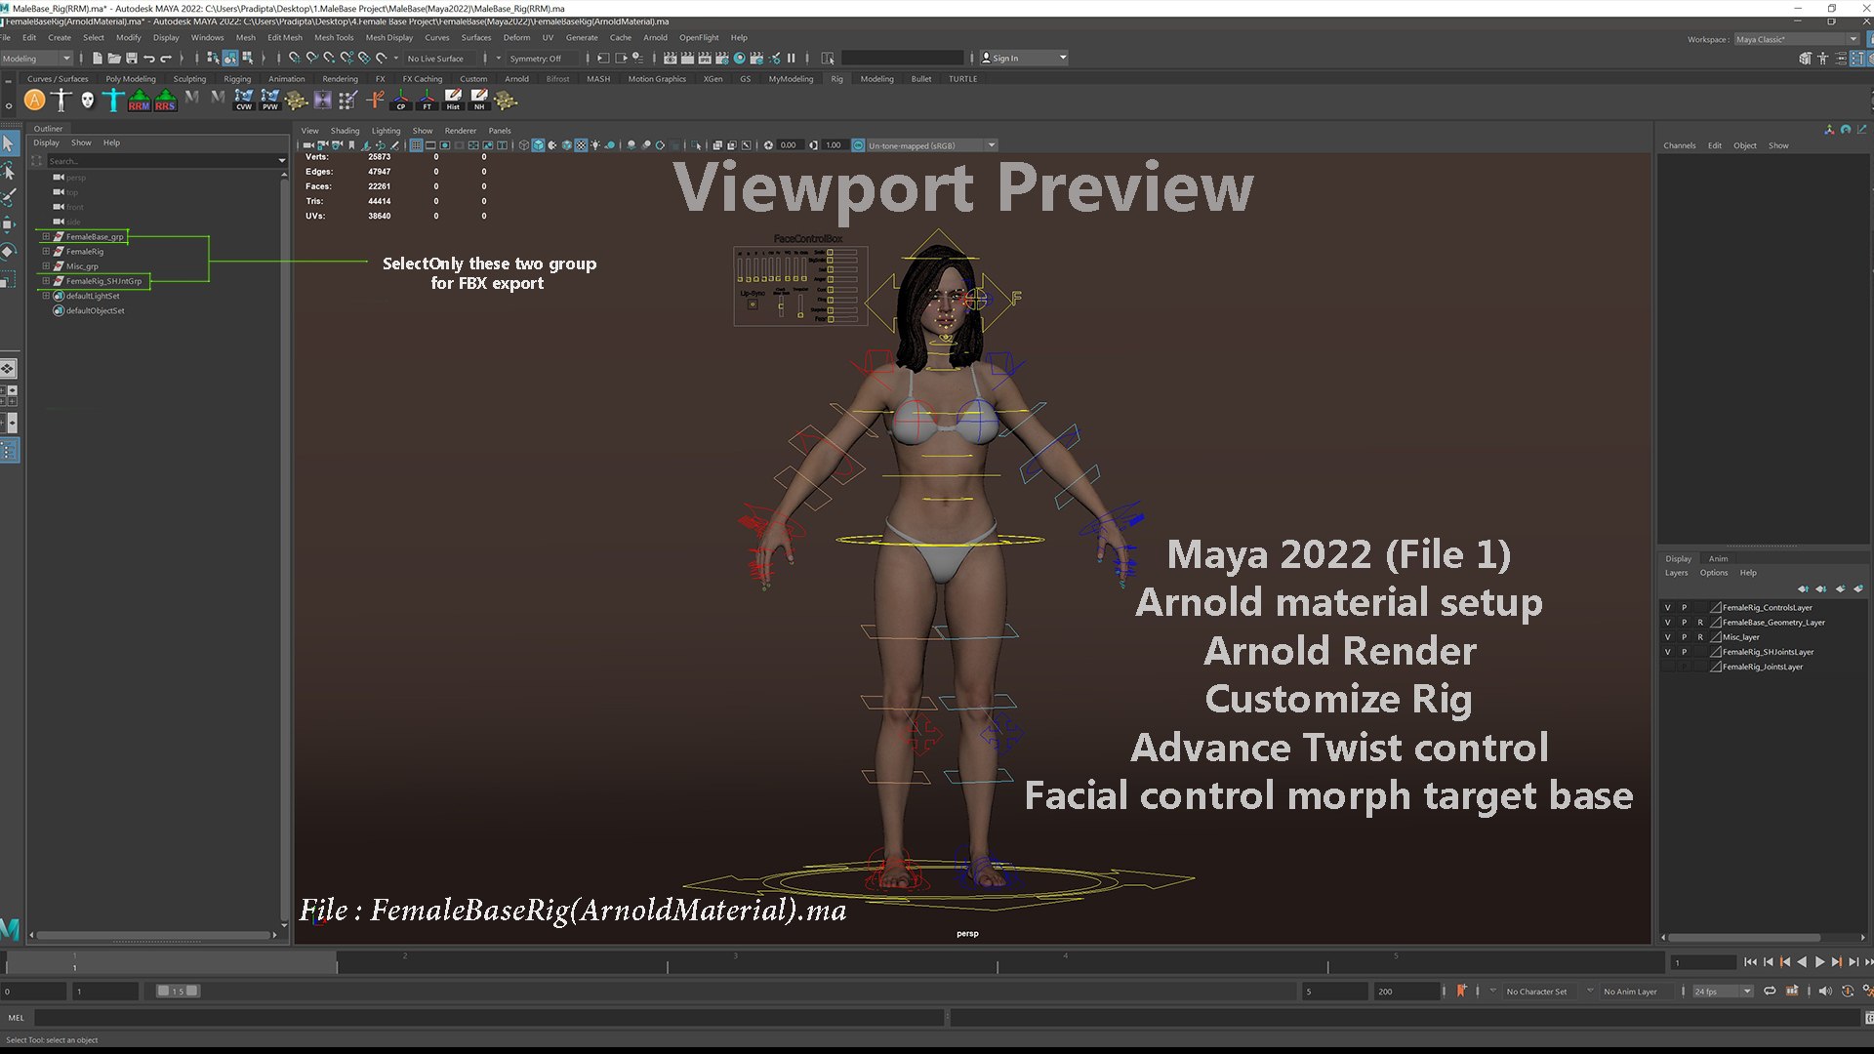Click the Hist shelf icon
The height and width of the screenshot is (1054, 1874).
pos(453,100)
